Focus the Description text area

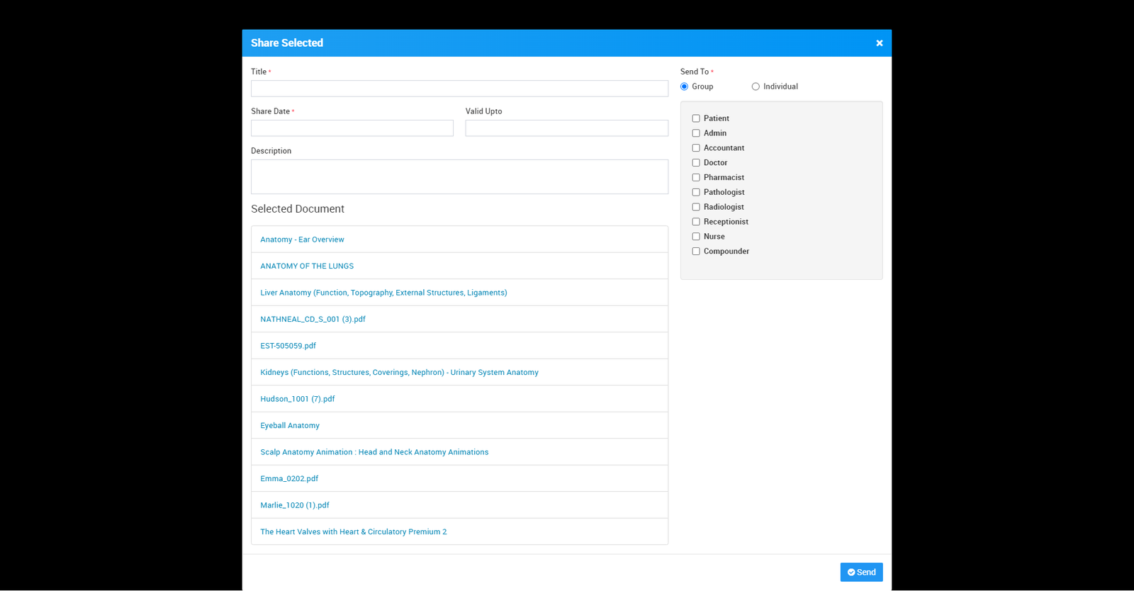pyautogui.click(x=459, y=176)
